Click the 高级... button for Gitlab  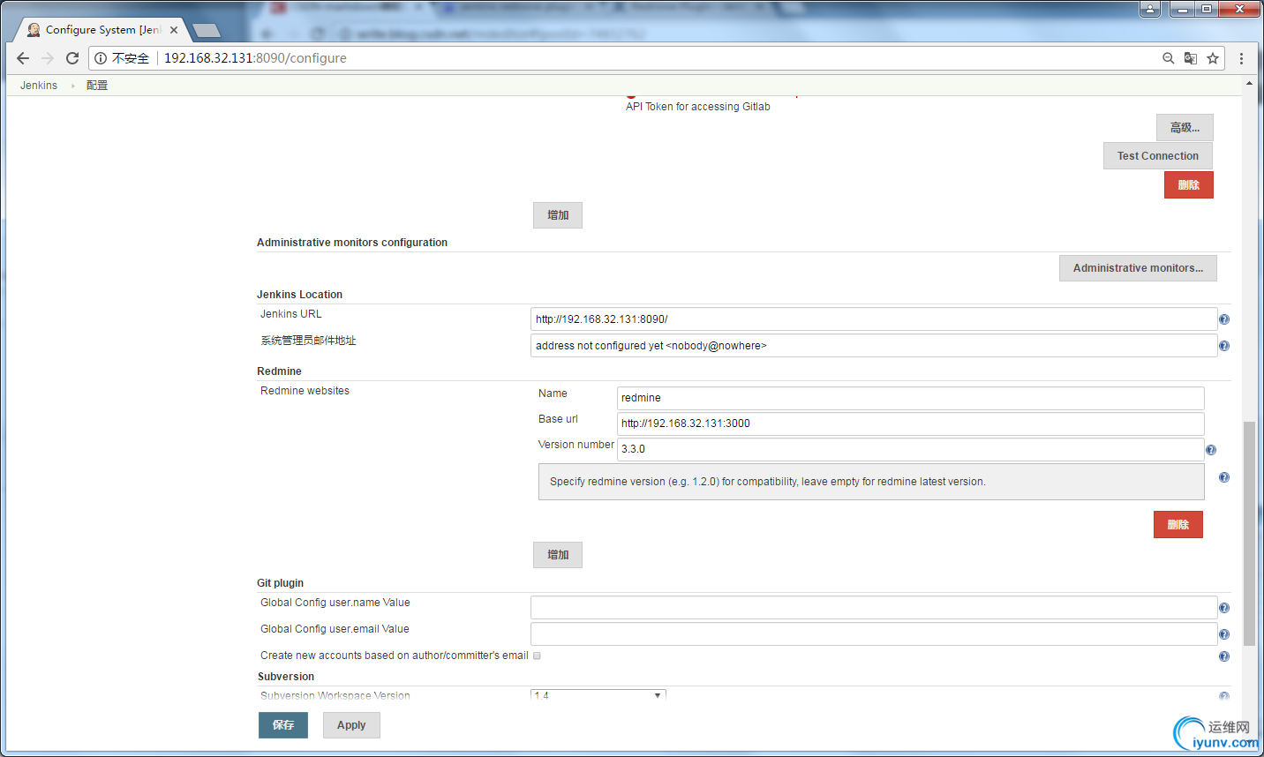point(1185,127)
